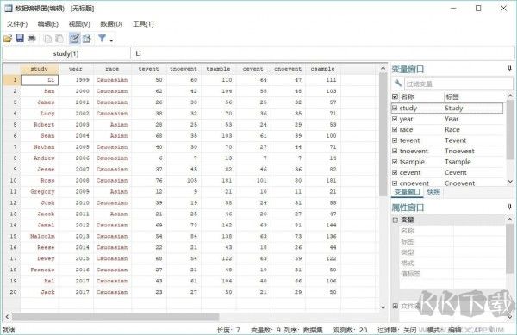Click the Paste toolbar icon
This screenshot has height=335, width=517.
coord(59,39)
